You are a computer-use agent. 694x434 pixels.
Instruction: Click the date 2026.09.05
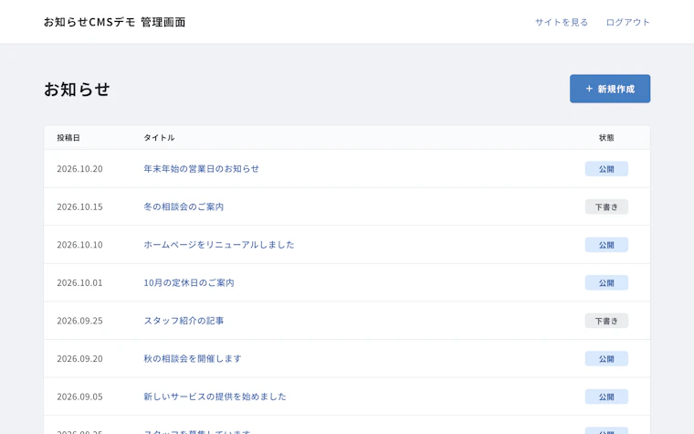[x=79, y=397]
